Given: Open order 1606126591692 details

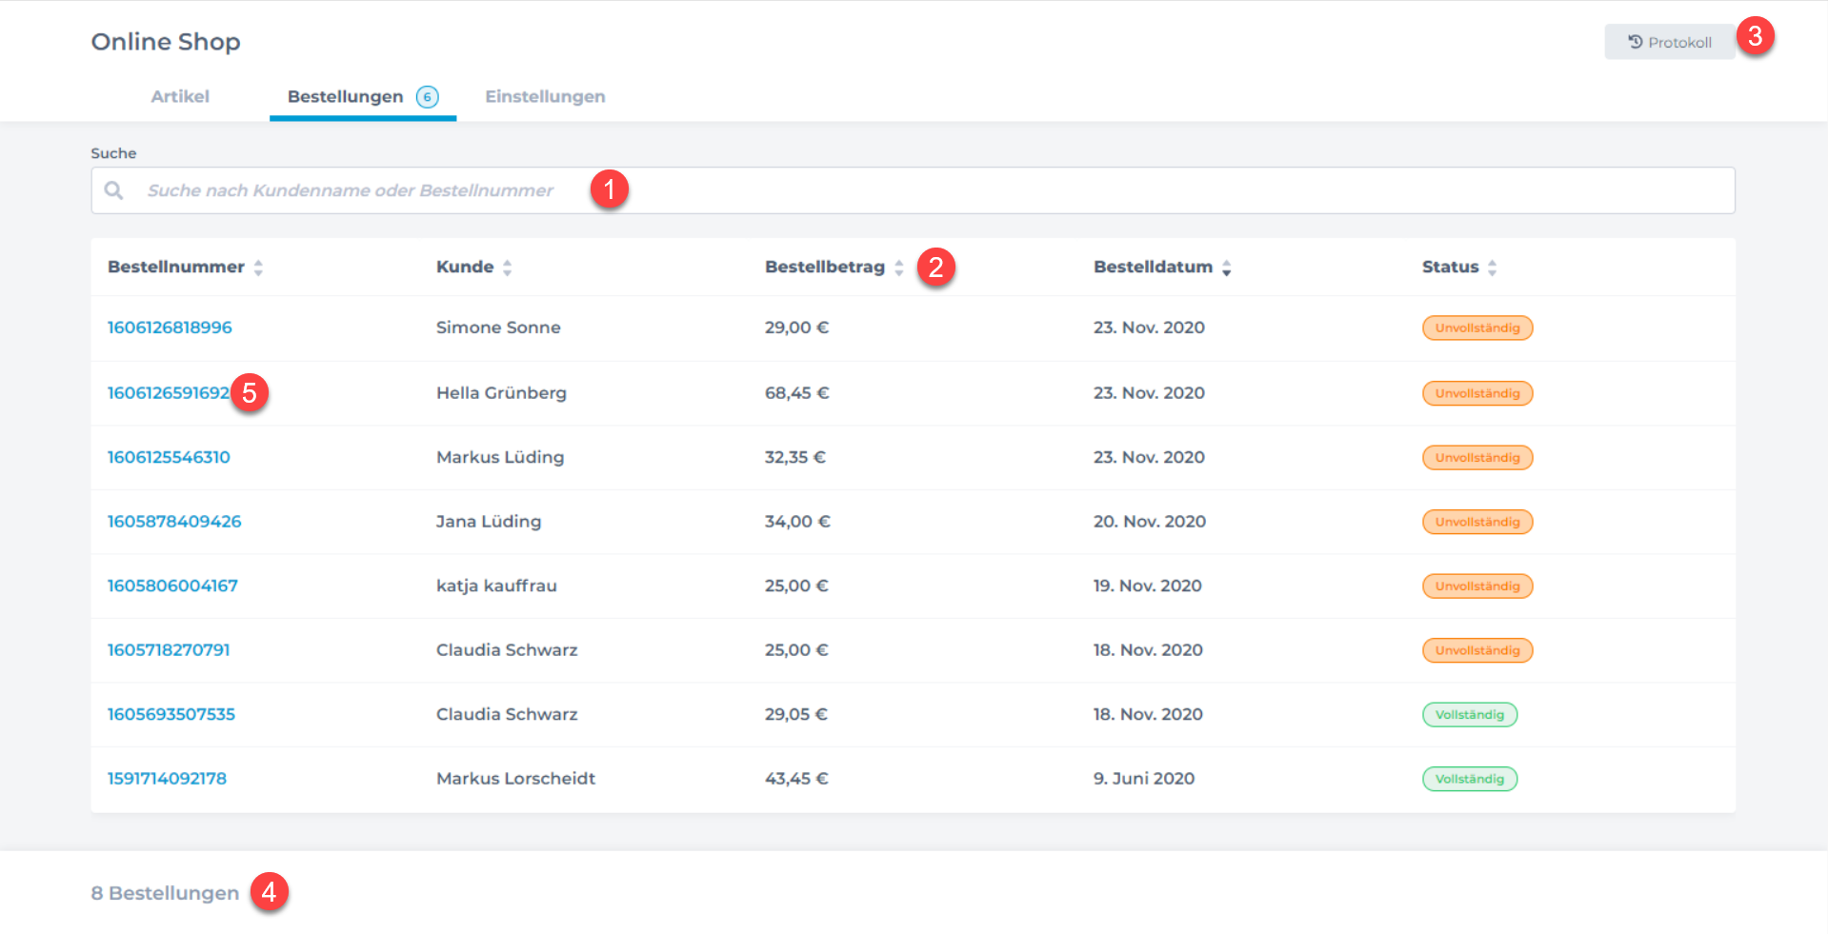Looking at the screenshot, I should [168, 393].
